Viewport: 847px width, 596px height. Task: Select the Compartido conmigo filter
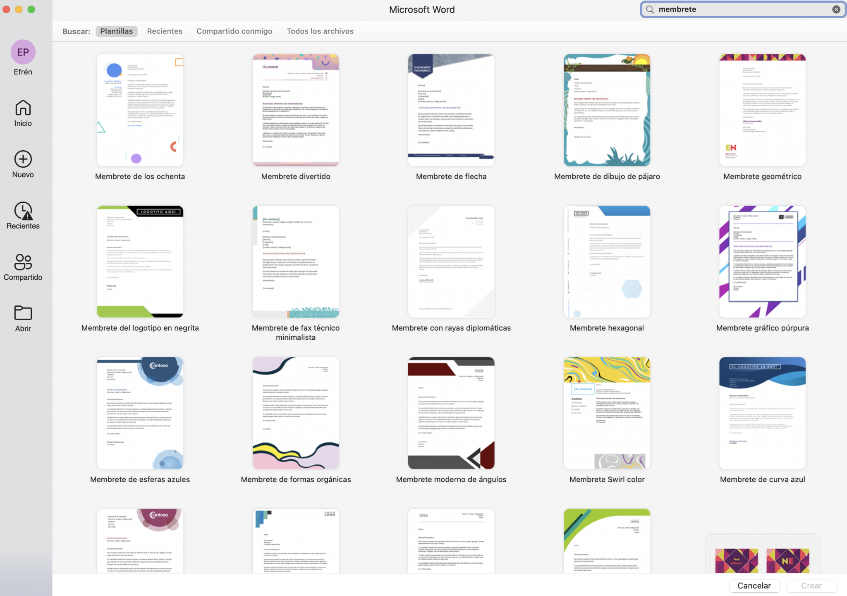click(234, 31)
